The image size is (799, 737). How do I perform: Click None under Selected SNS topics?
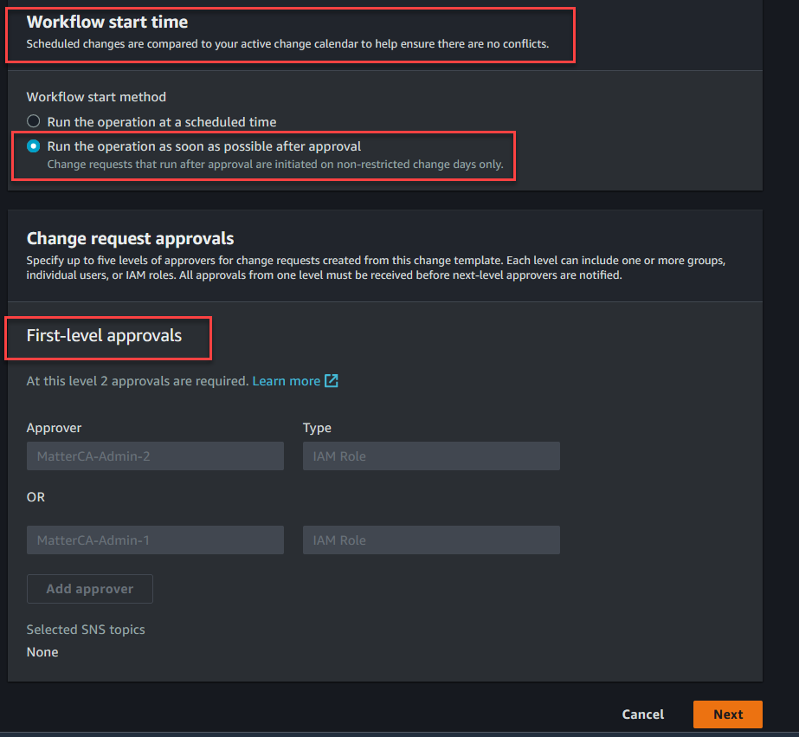42,651
